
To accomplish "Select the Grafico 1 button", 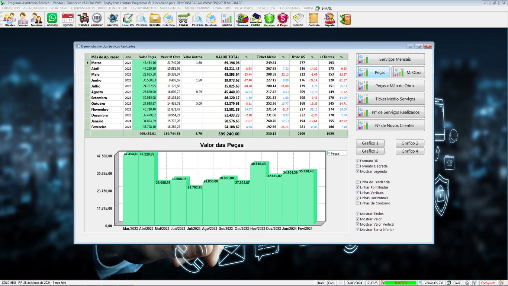I will pyautogui.click(x=370, y=143).
